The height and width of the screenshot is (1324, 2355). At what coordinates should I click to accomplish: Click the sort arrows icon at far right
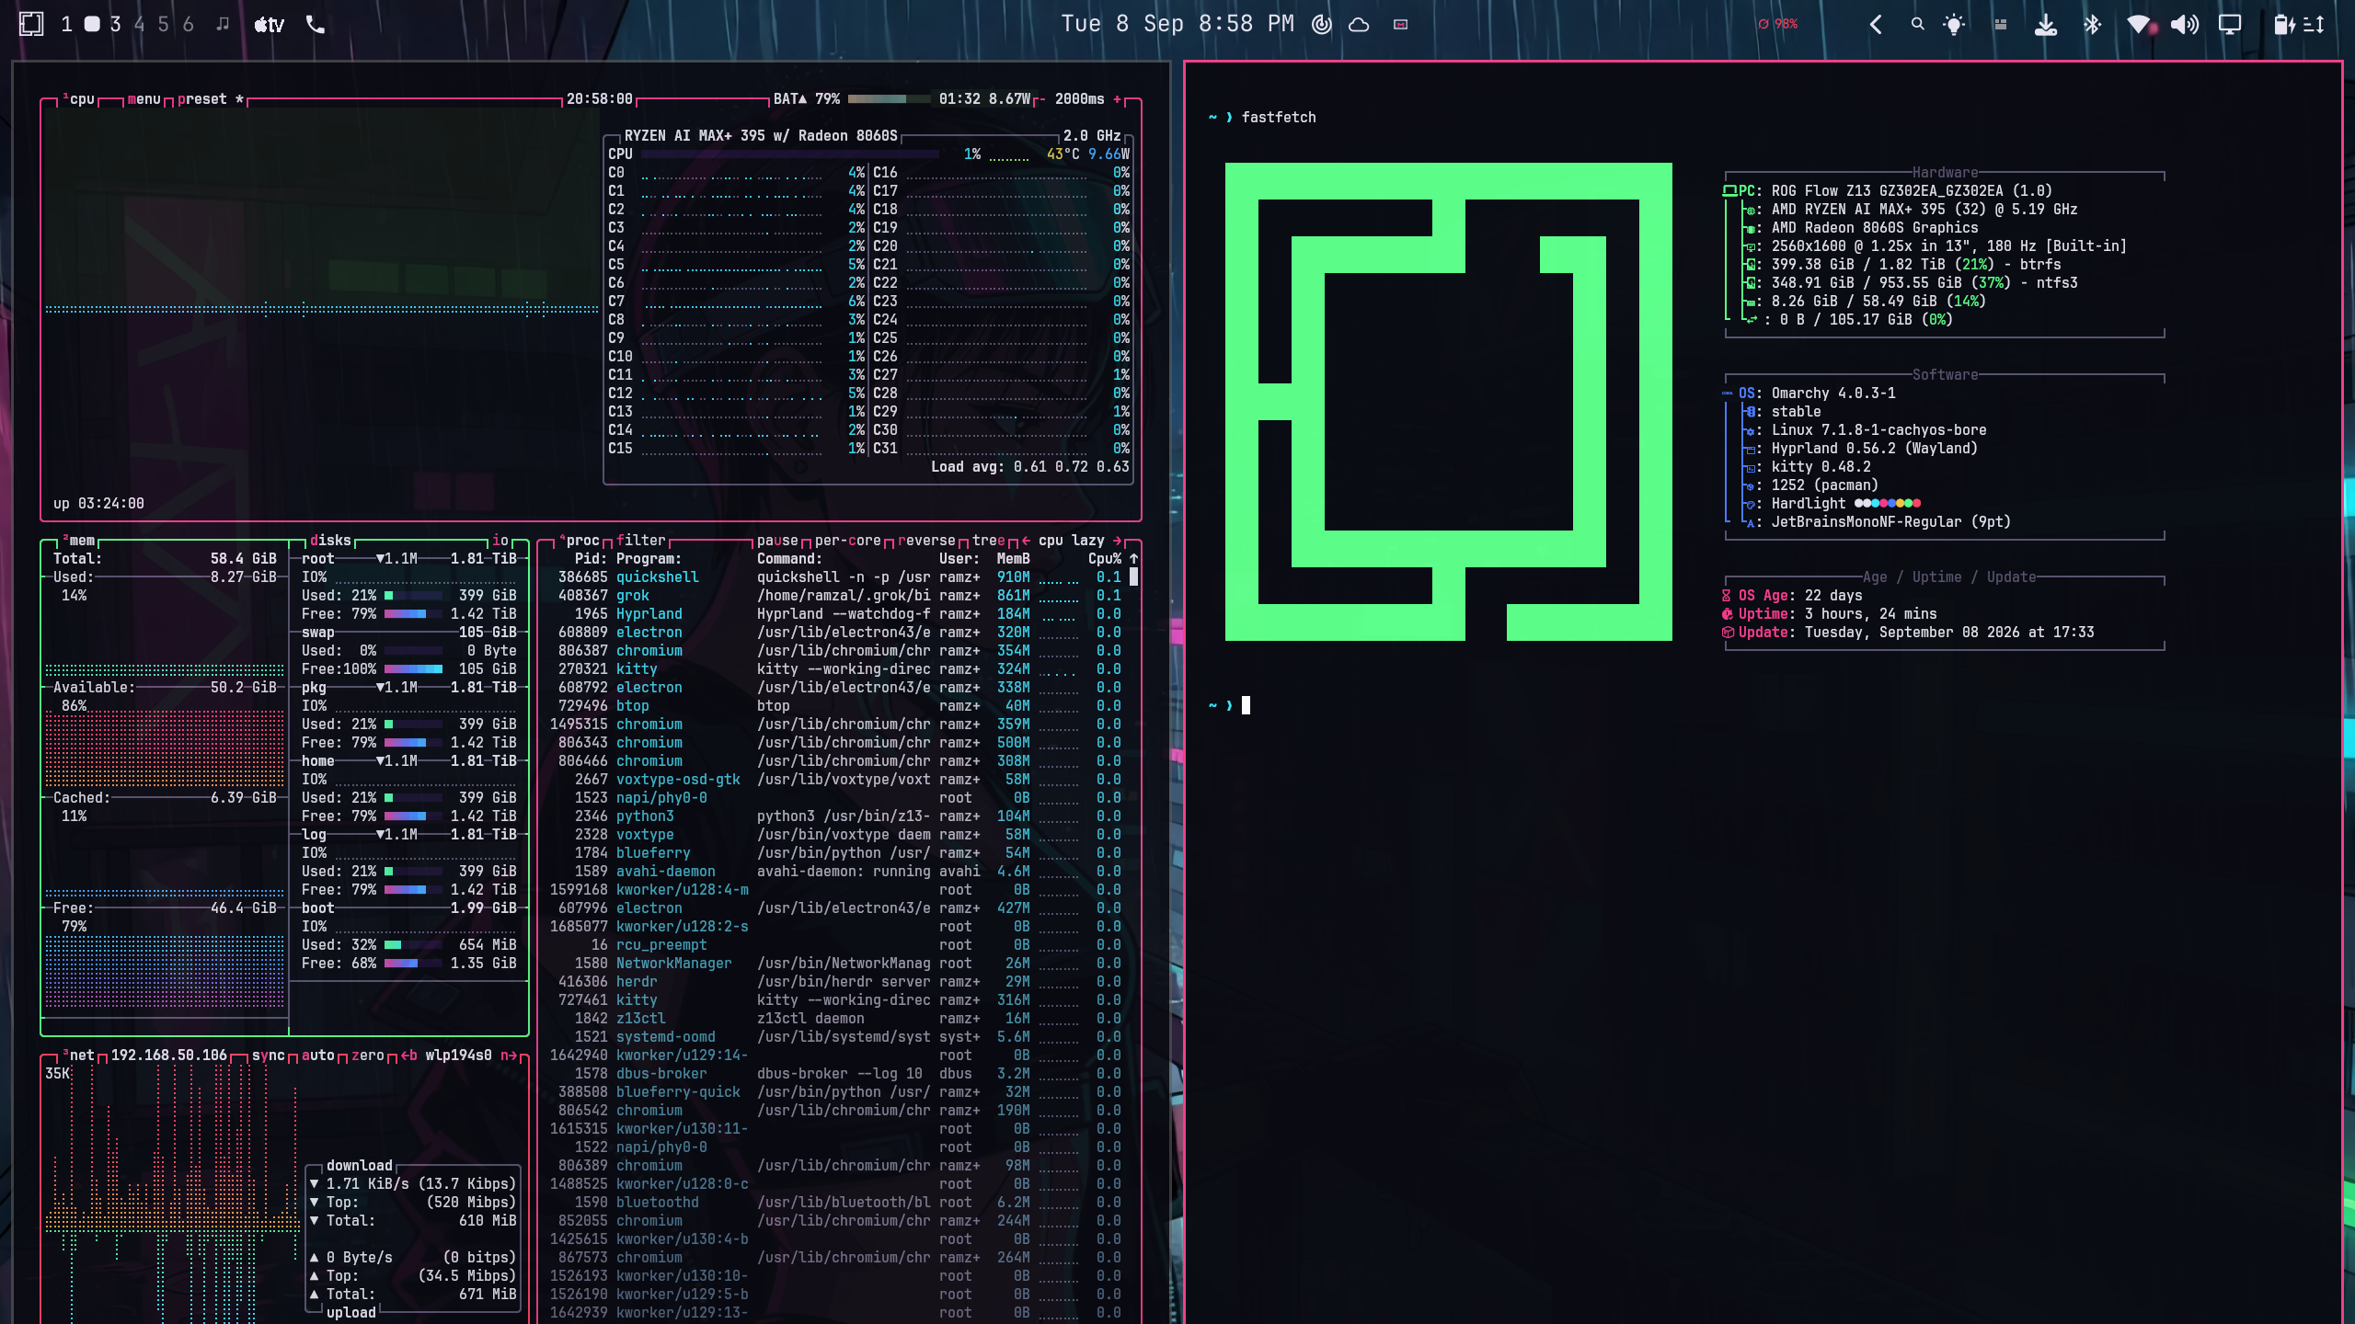[x=2315, y=25]
